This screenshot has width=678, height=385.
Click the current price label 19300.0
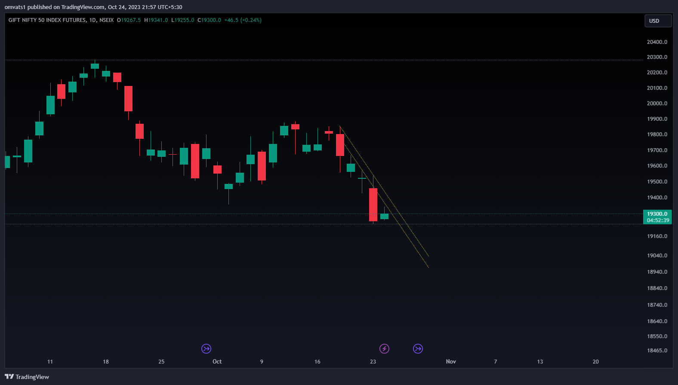(657, 214)
